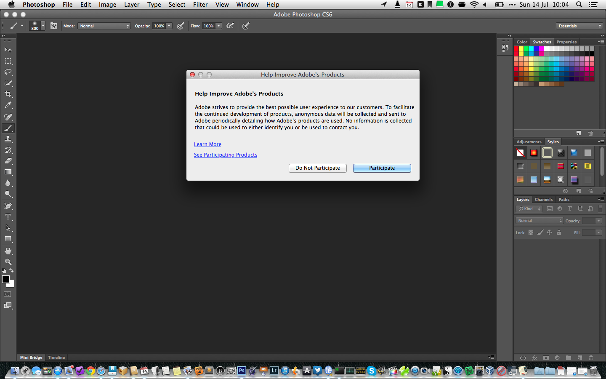Open the Filter menu
This screenshot has height=379, width=606.
tap(200, 5)
